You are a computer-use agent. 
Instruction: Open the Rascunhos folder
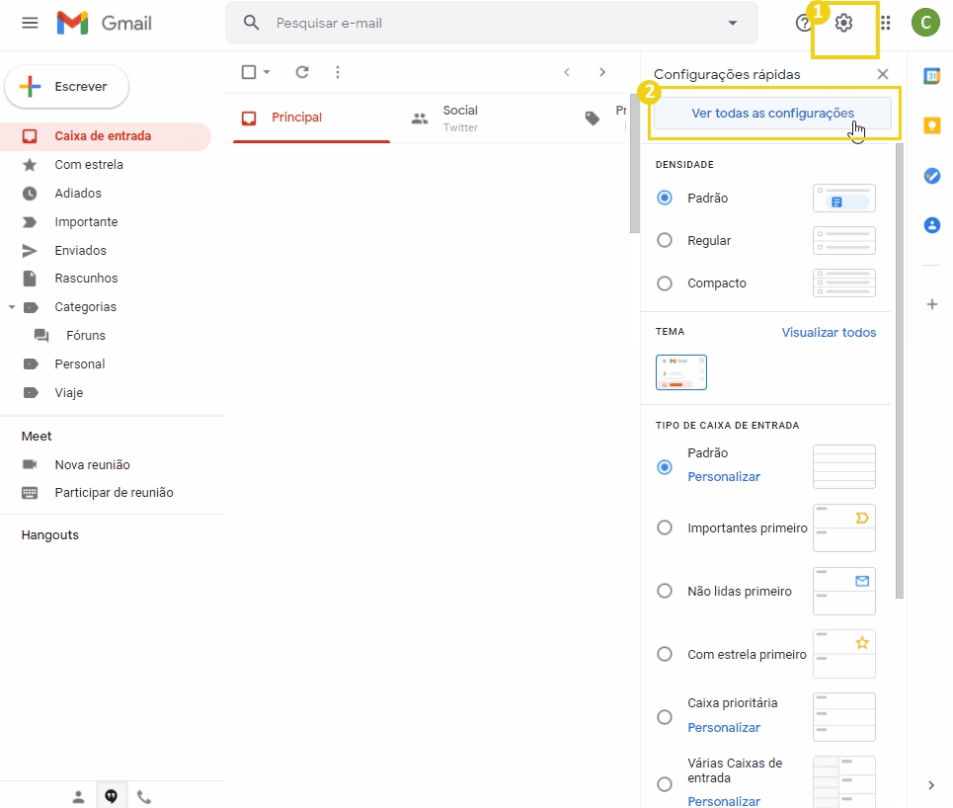(x=85, y=278)
